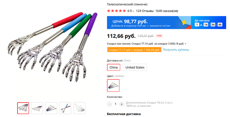The width and height of the screenshot is (230, 117).
Task: Click the sale countdown timer
Action: 208,25
